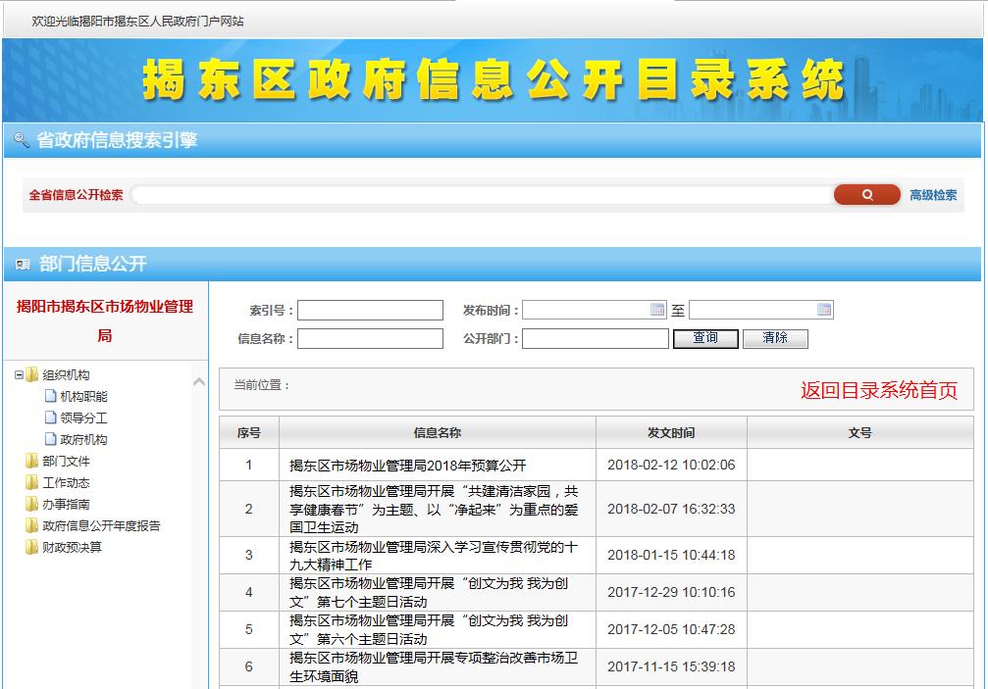The width and height of the screenshot is (988, 689).
Task: Open 政府机构 in the tree
Action: pyautogui.click(x=83, y=439)
